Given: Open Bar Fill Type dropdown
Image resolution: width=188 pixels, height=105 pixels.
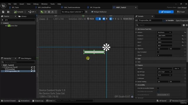Looking at the screenshot, I should [164, 72].
